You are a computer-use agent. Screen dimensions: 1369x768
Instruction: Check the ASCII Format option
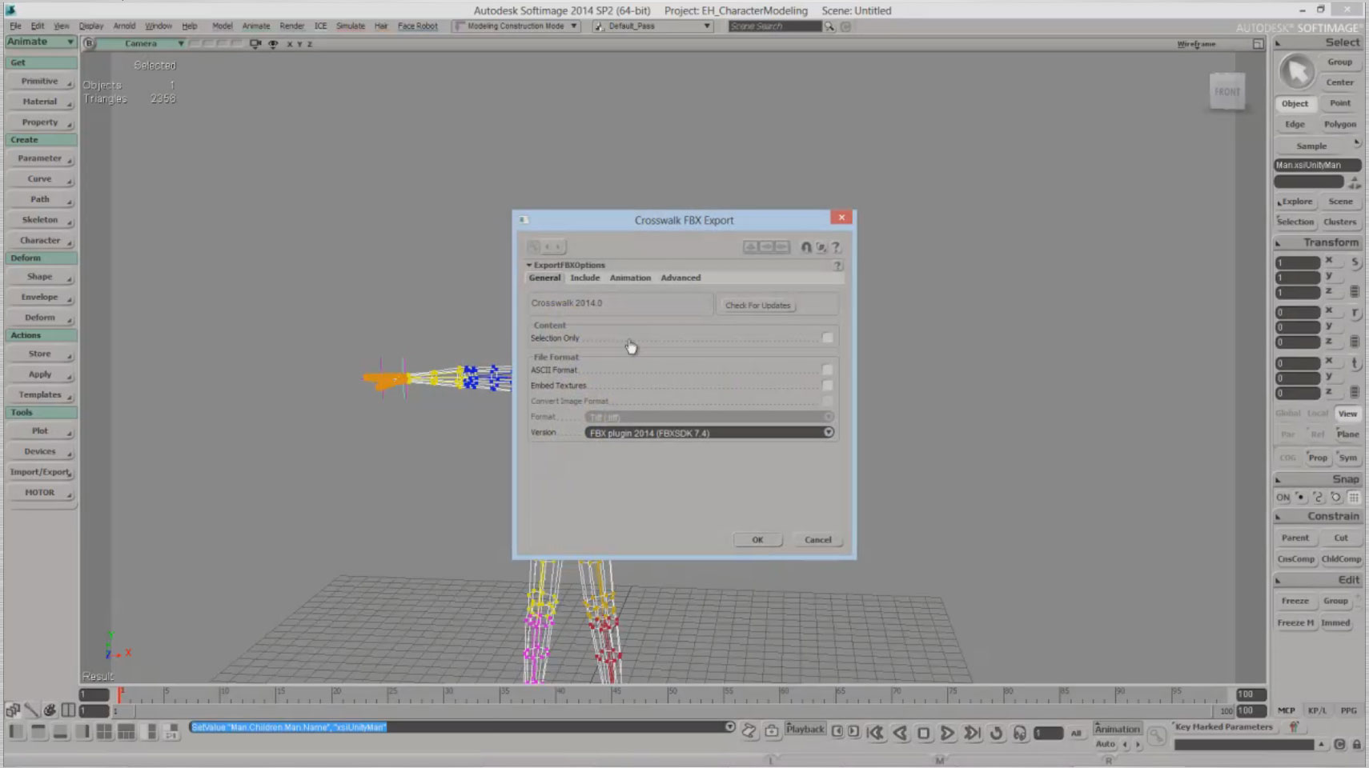coord(827,370)
